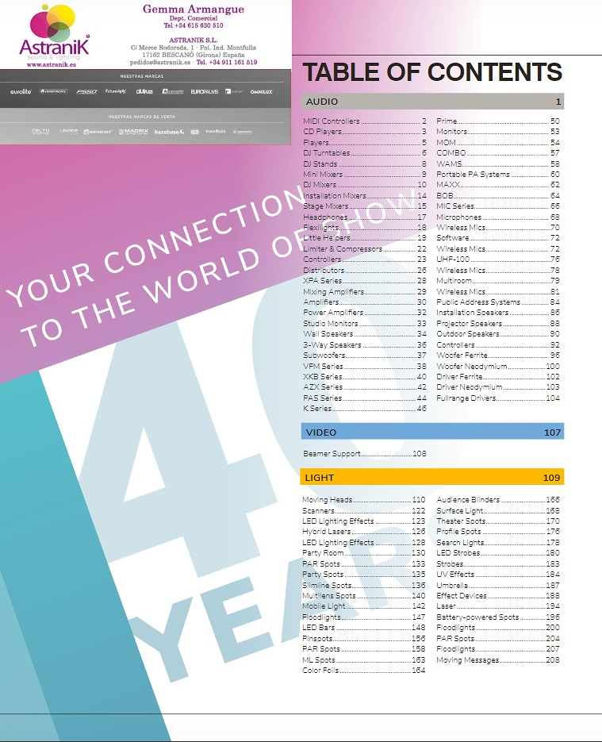Click the MADRIX brand logo
The width and height of the screenshot is (602, 742).
(x=133, y=132)
